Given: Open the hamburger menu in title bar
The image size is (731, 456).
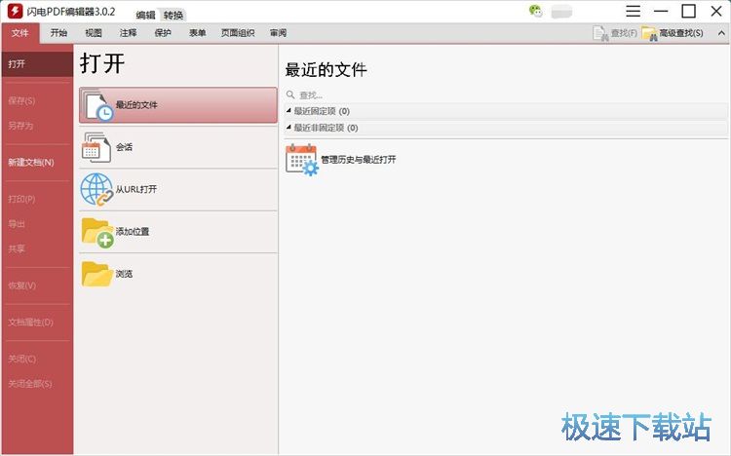Looking at the screenshot, I should 633,11.
